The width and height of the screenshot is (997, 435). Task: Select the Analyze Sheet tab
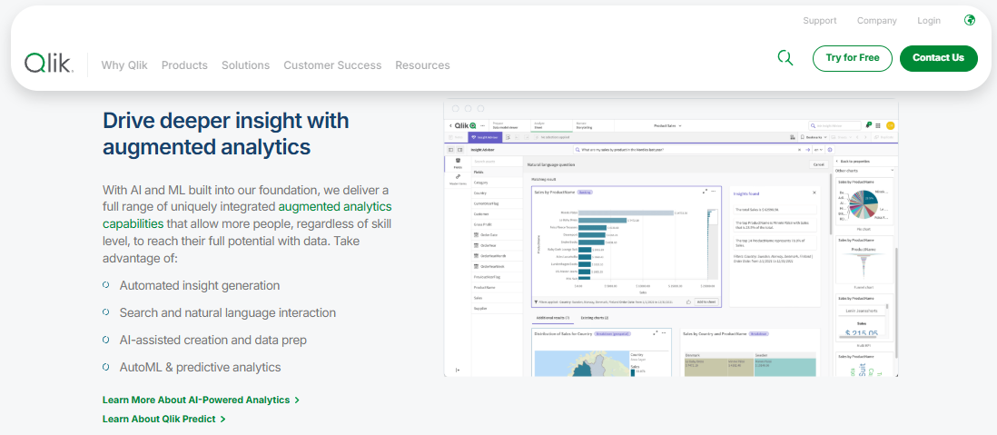[x=552, y=126]
